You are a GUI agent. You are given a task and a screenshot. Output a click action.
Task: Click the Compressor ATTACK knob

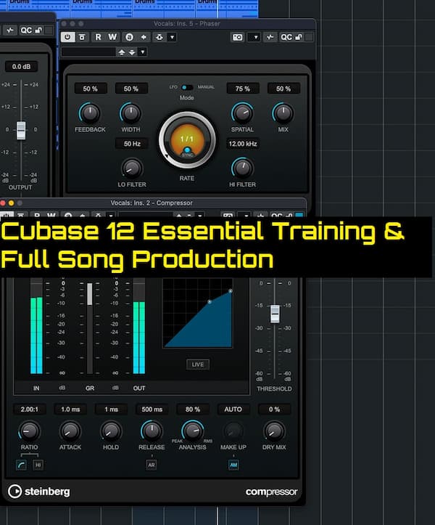(x=70, y=431)
